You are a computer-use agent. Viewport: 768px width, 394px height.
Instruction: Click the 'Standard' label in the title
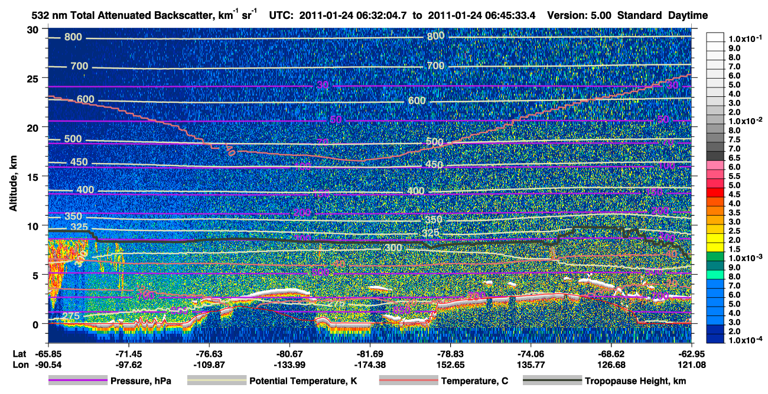click(x=640, y=15)
